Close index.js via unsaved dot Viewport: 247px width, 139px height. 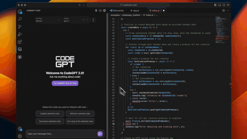(164, 11)
